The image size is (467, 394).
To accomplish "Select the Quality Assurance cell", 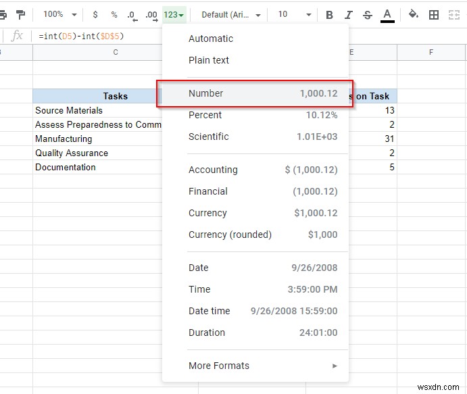I will point(98,153).
